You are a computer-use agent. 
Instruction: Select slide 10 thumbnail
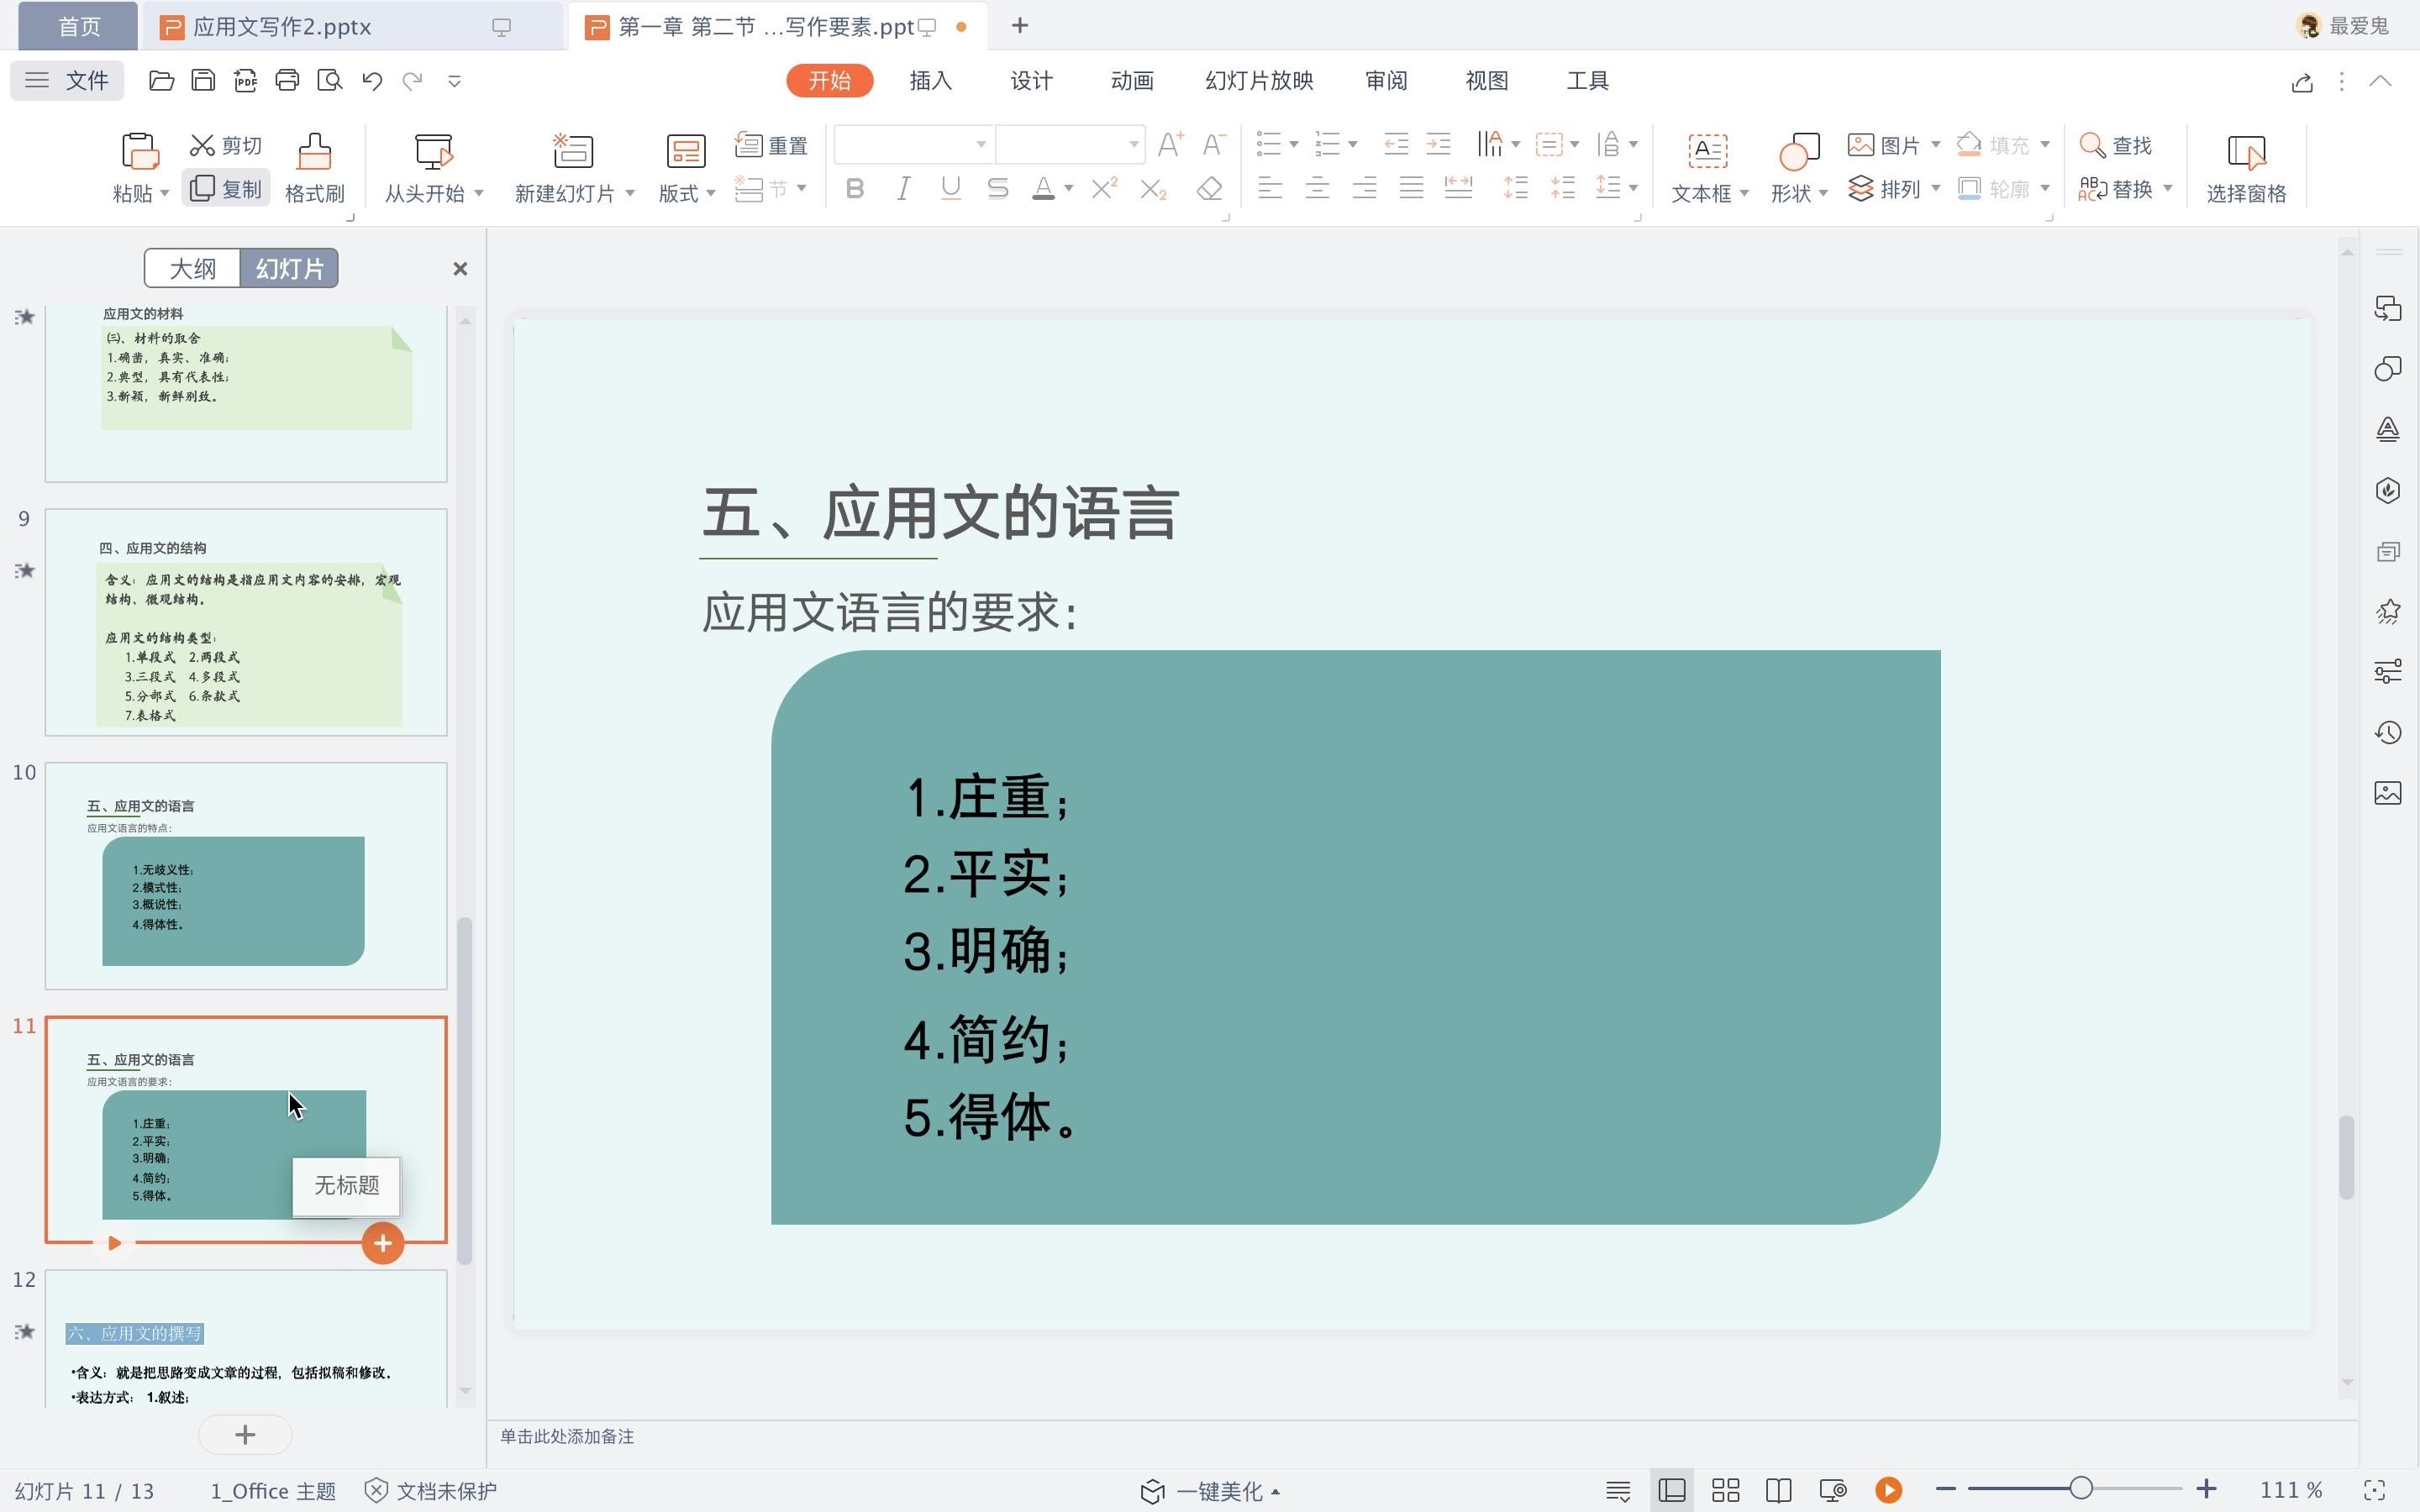246,876
